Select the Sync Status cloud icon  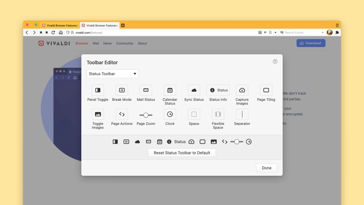pyautogui.click(x=194, y=90)
